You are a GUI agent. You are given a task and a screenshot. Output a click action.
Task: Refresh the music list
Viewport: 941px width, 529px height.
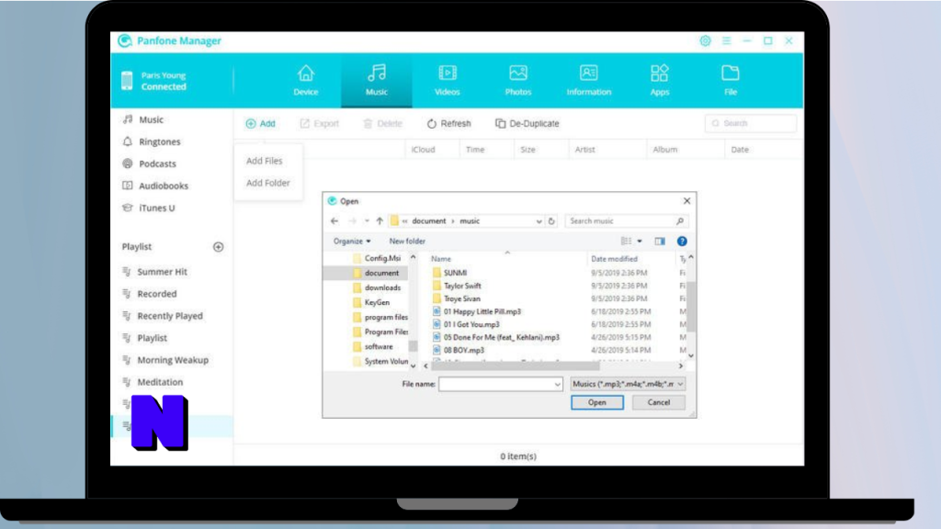click(448, 124)
